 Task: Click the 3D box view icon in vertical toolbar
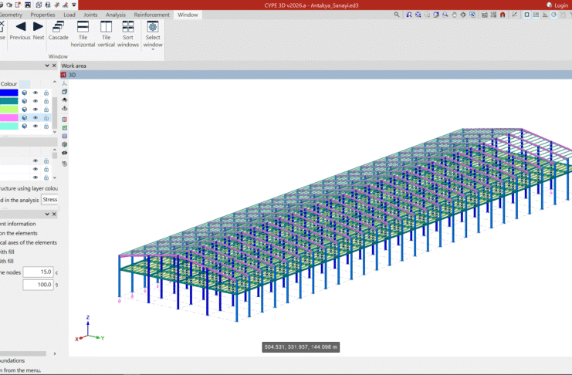point(65,92)
